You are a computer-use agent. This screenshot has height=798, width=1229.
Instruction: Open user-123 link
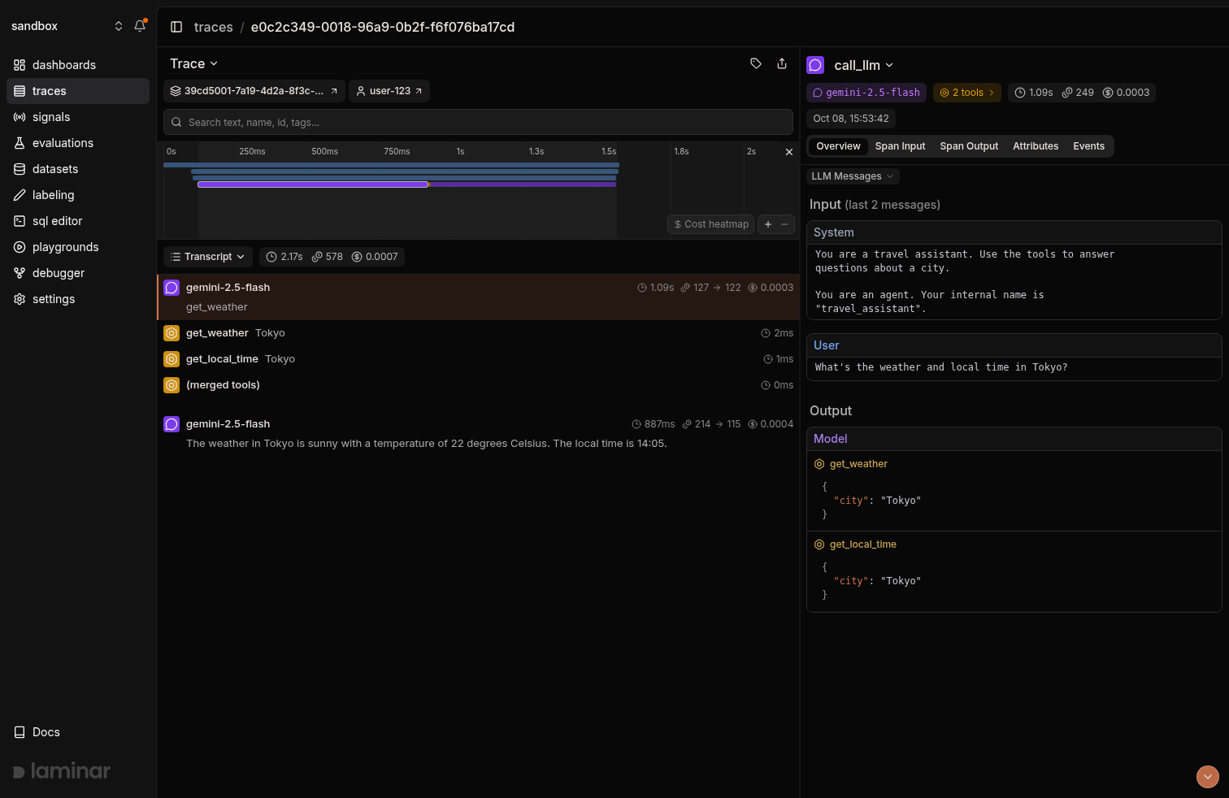coord(389,91)
